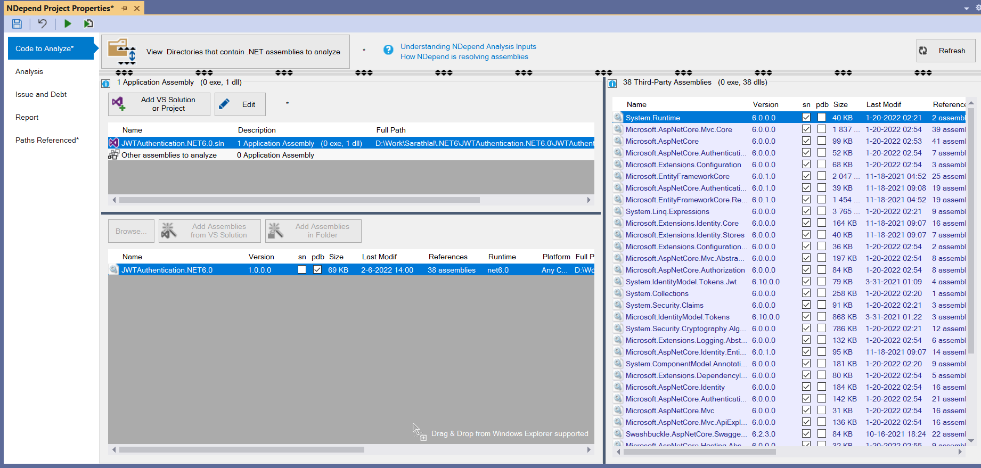The height and width of the screenshot is (468, 981).
Task: Toggle pdb checkbox for Microsoft.EntityFrameworkCore
Action: 822,176
